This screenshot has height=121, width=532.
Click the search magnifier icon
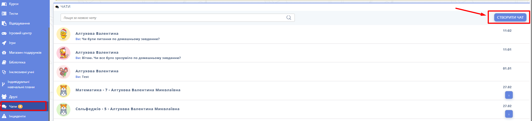point(289,18)
